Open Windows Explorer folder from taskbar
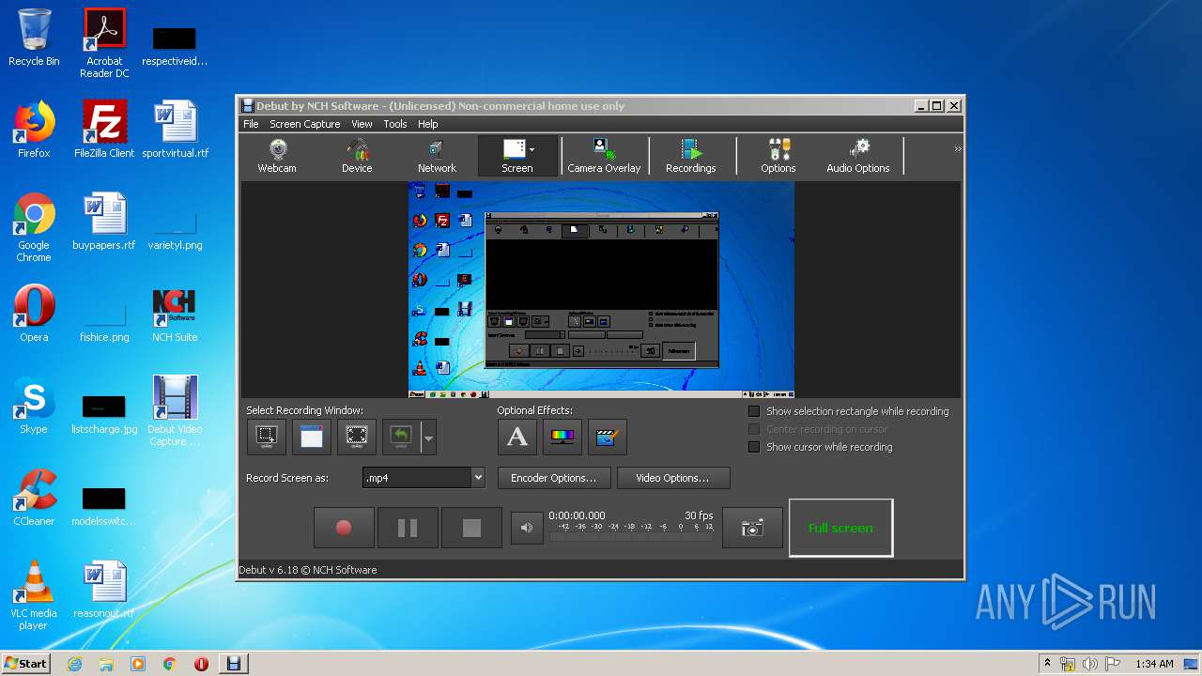1202x676 pixels. tap(106, 664)
